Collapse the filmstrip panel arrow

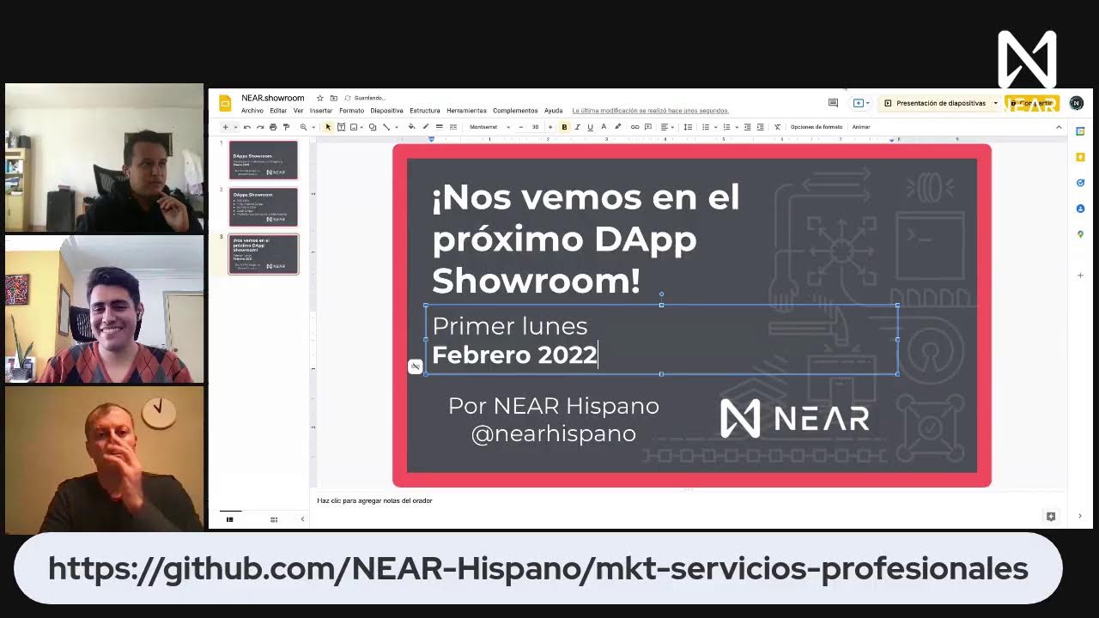click(302, 519)
